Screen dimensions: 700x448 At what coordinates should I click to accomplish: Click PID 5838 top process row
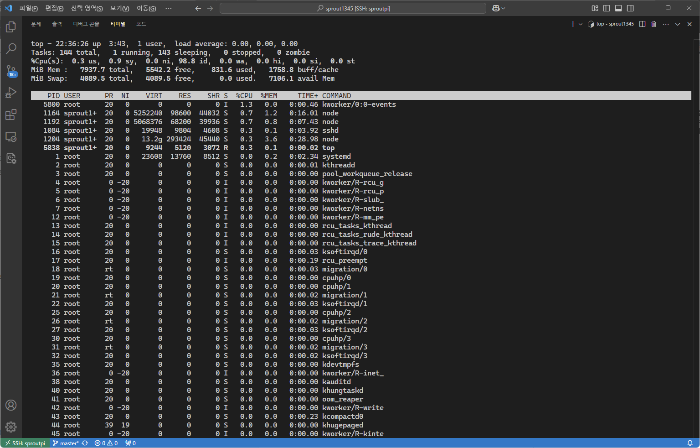tap(361, 148)
